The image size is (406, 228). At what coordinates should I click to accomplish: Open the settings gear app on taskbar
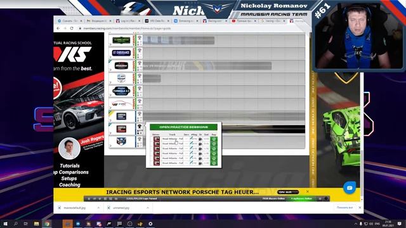point(150,224)
